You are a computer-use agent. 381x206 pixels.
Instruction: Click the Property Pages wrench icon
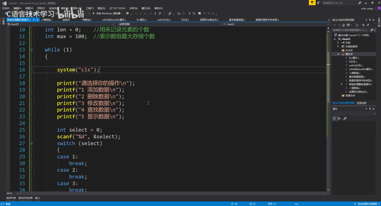click(x=345, y=118)
